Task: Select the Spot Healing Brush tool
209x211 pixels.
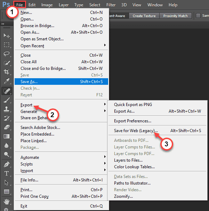Action: [7, 91]
